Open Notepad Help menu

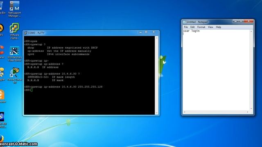tap(218, 27)
